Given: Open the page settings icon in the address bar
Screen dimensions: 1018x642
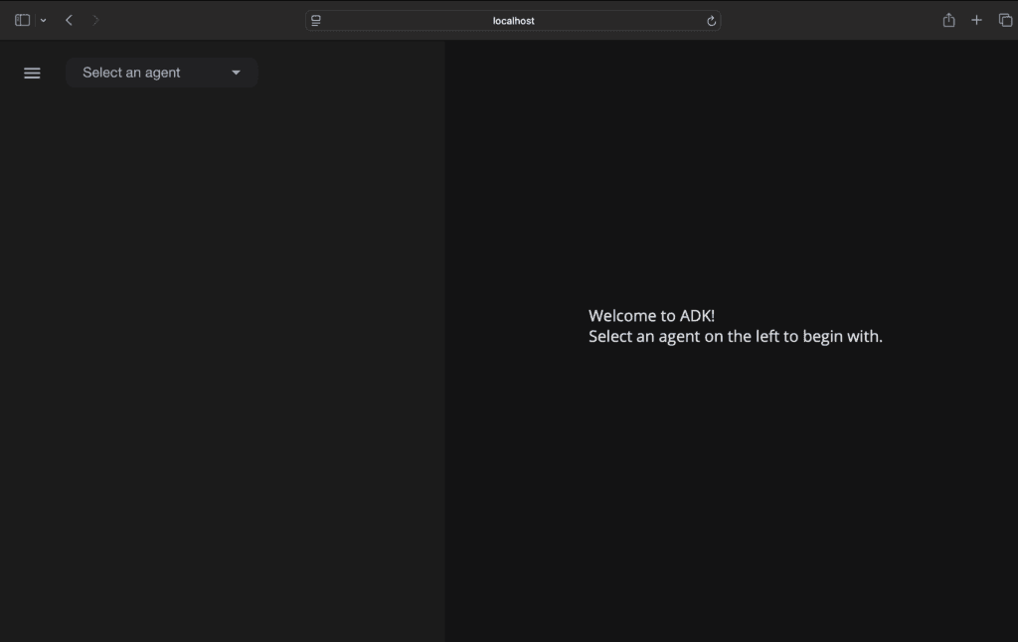Looking at the screenshot, I should click(x=316, y=21).
